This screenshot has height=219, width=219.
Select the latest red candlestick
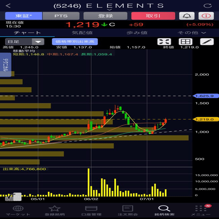[166, 121]
